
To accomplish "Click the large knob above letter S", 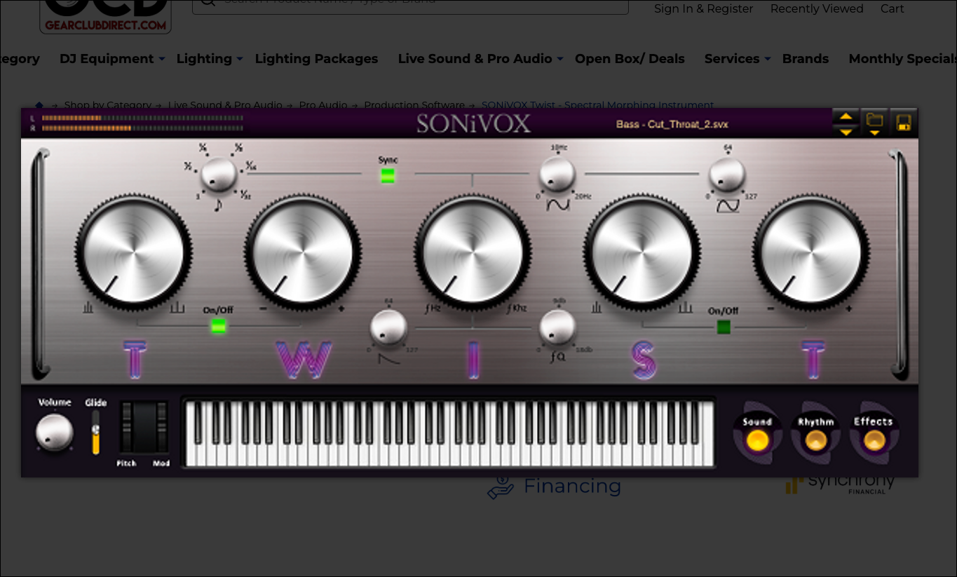I will (642, 252).
